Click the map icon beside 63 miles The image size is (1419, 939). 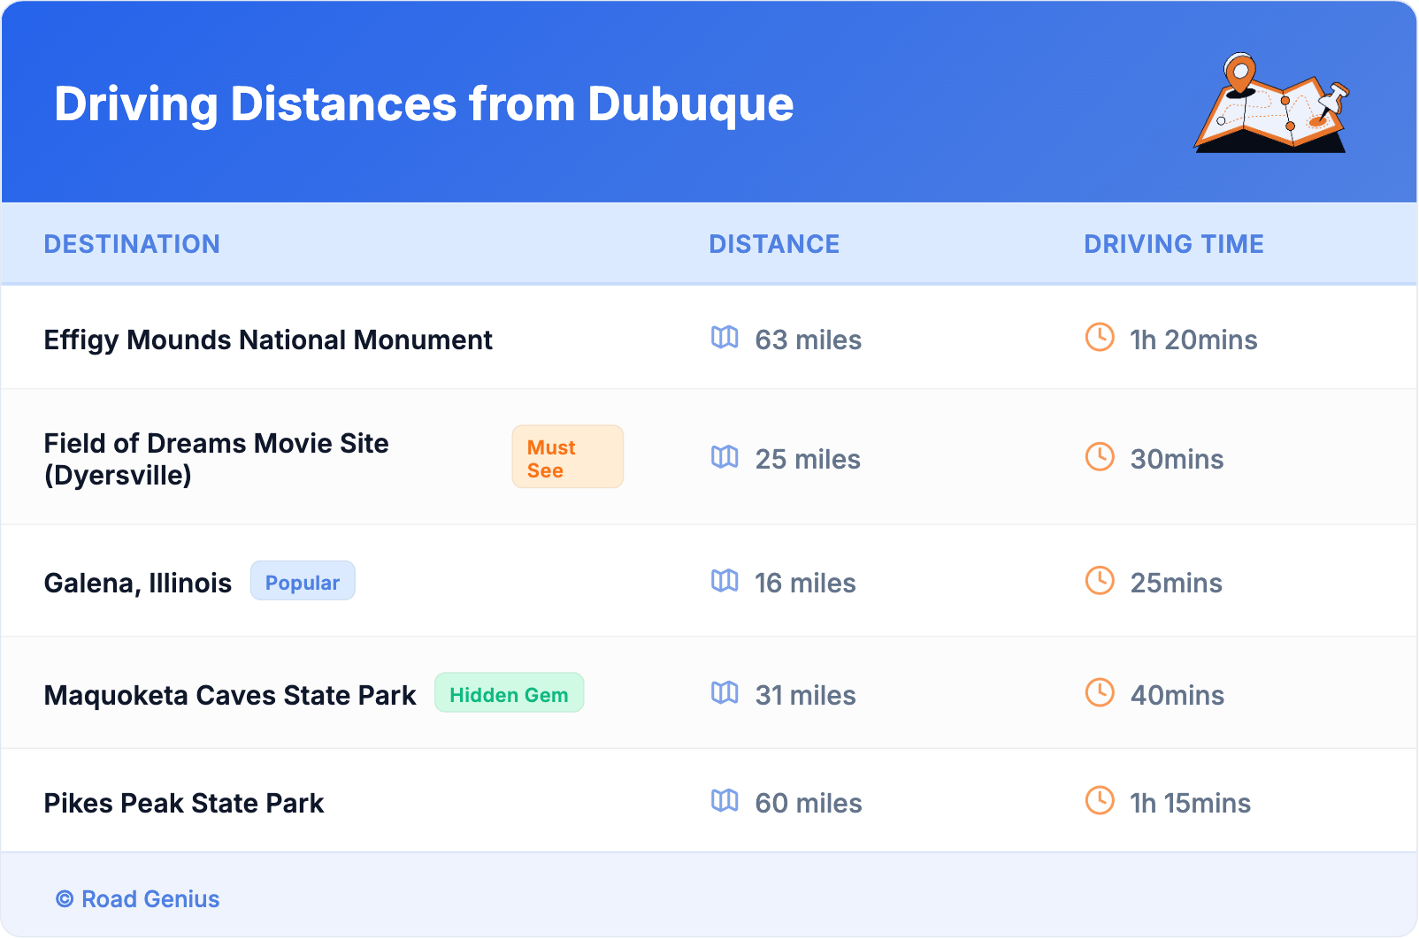pos(725,338)
